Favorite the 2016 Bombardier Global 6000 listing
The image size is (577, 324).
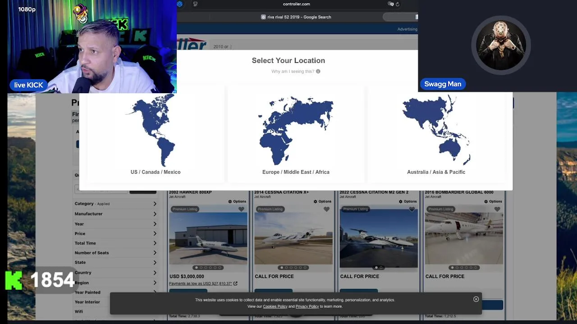[x=497, y=209]
